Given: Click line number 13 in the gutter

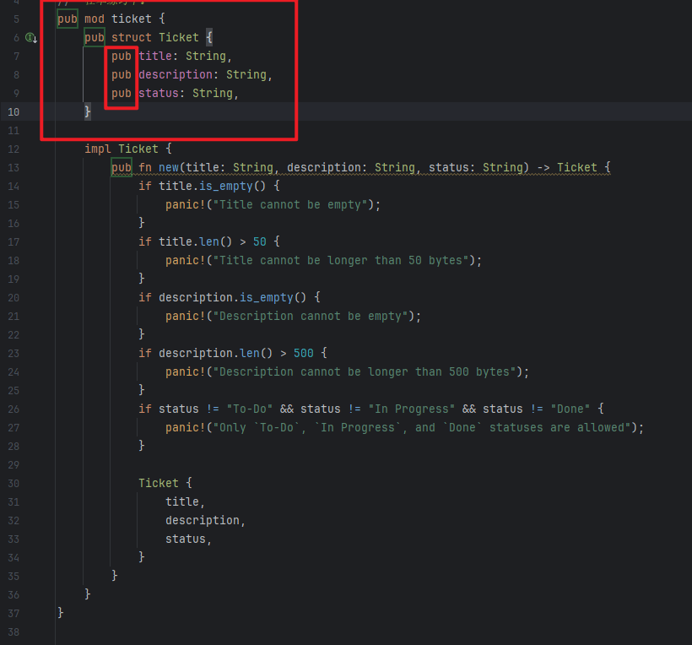Looking at the screenshot, I should [x=14, y=168].
